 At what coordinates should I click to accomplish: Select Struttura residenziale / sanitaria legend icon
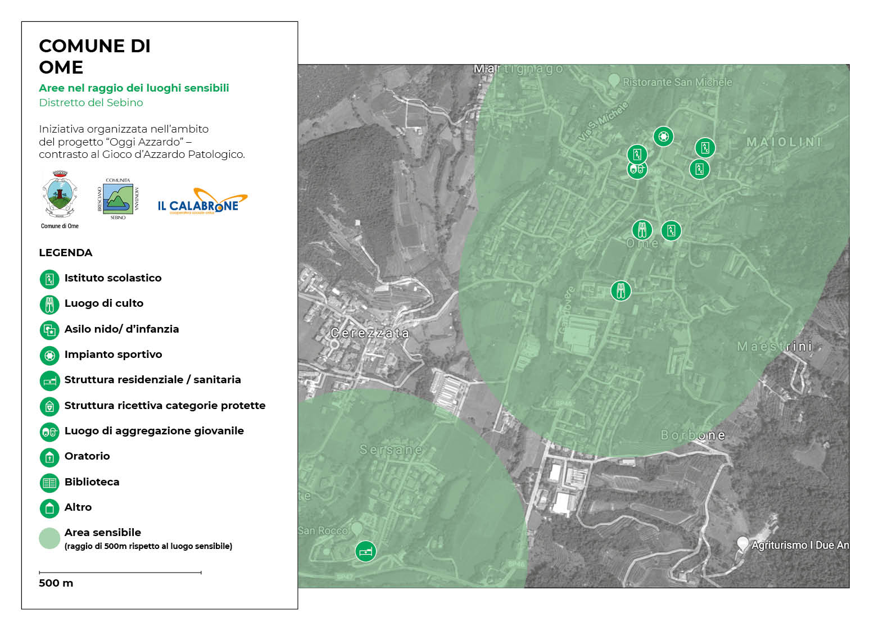(x=49, y=381)
